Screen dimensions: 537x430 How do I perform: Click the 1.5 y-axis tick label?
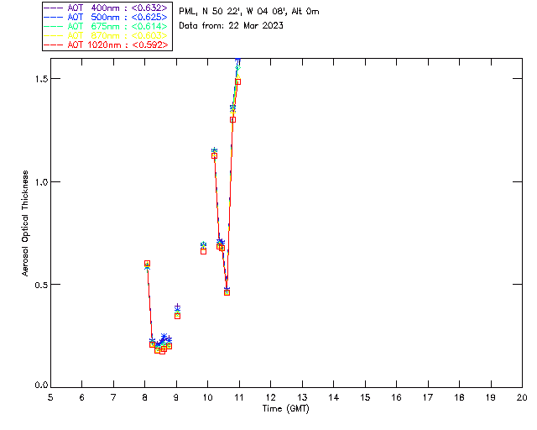point(41,79)
